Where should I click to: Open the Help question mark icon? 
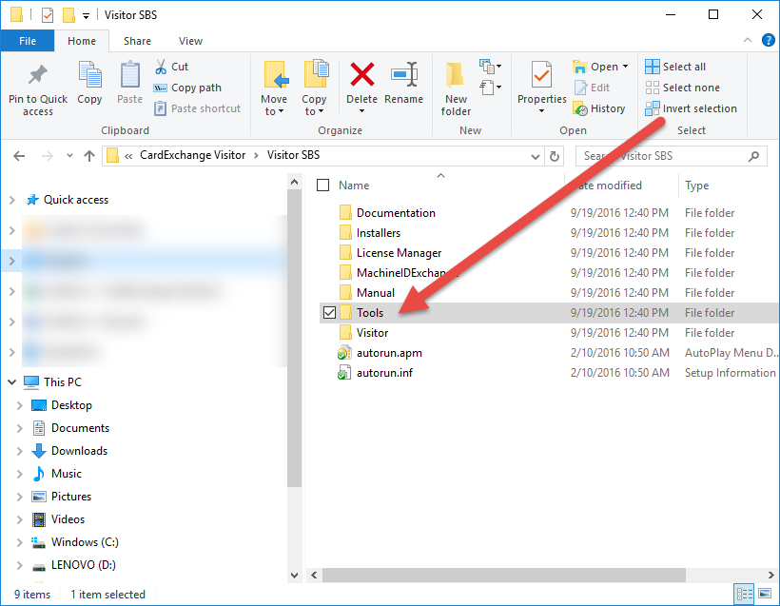coord(768,40)
